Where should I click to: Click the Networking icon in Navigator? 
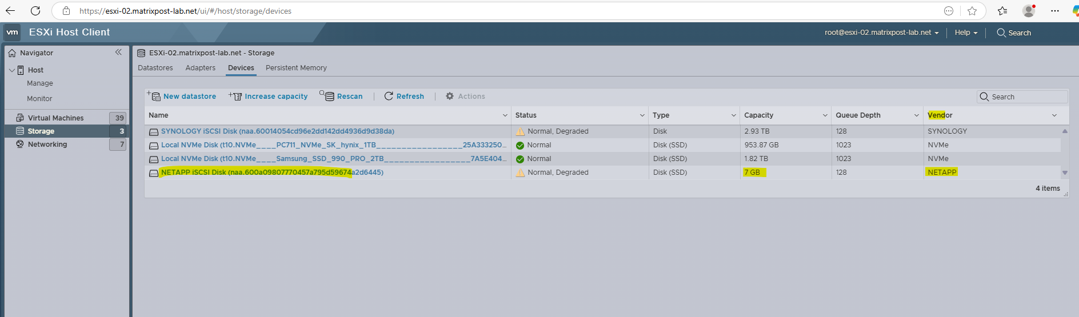tap(20, 144)
